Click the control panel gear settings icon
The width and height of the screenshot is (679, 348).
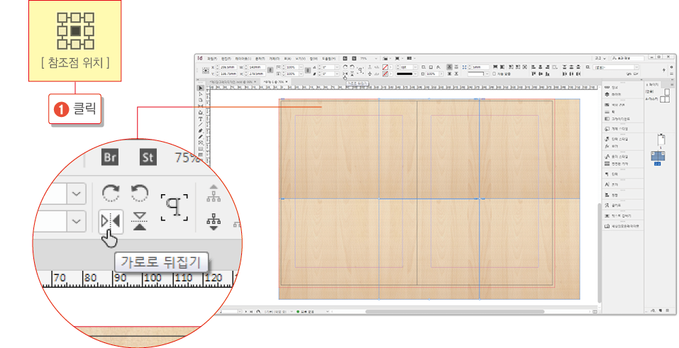672,67
